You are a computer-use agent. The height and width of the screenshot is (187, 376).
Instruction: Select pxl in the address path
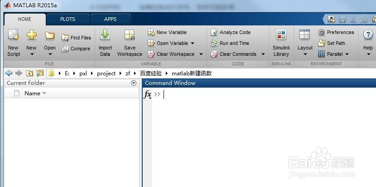coord(83,74)
